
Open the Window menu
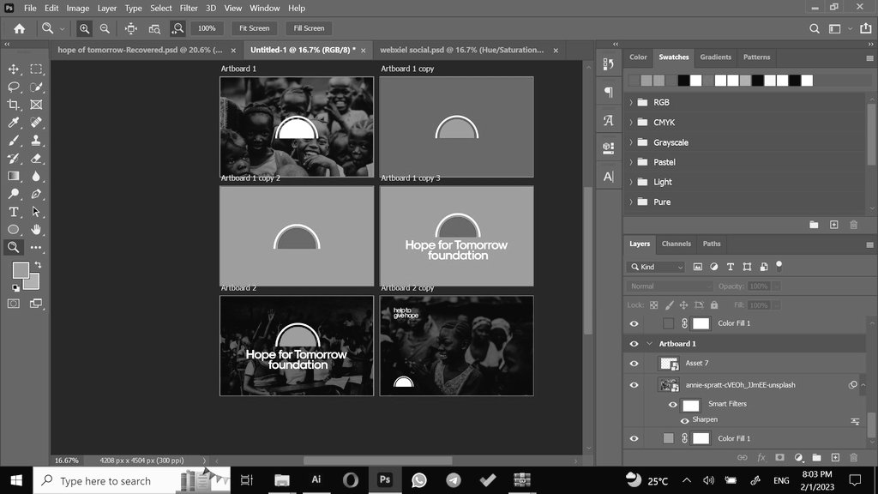click(264, 8)
